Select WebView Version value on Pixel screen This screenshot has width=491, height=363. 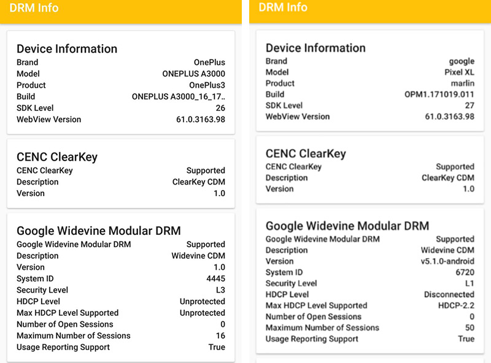[x=450, y=117]
